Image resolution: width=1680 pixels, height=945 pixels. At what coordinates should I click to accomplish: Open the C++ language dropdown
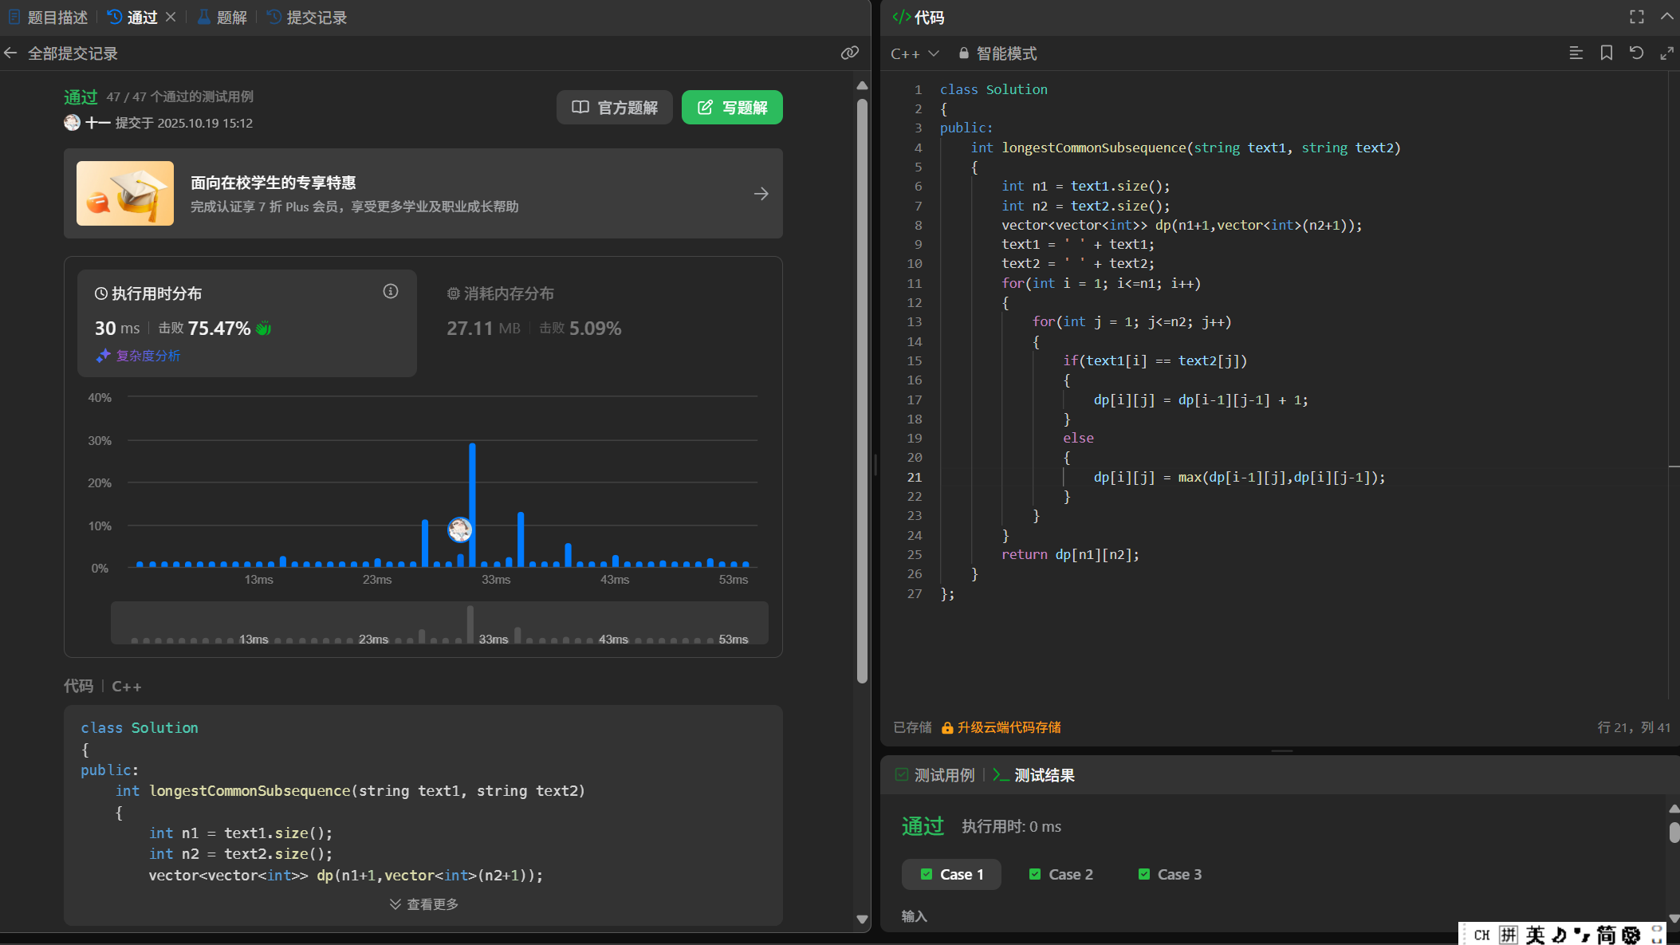pyautogui.click(x=915, y=53)
